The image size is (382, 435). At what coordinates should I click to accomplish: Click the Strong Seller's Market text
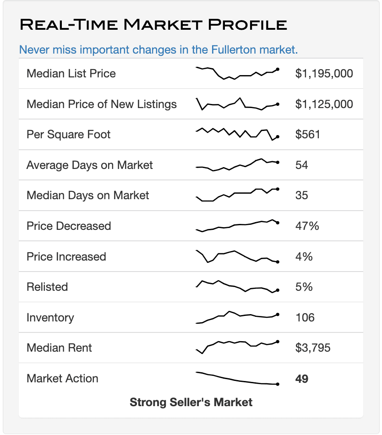(x=191, y=402)
